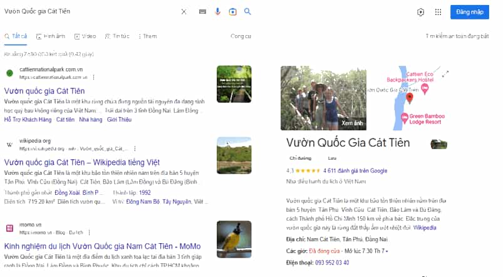Open the Vườn quốc gia Cát Tiên result title

point(44,91)
